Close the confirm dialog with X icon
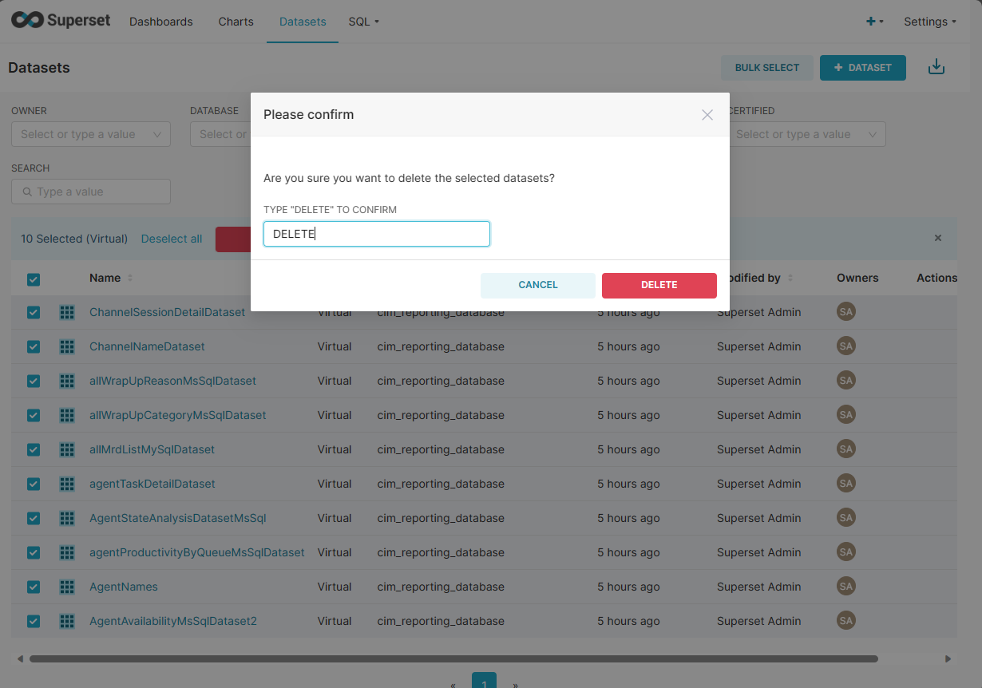Viewport: 982px width, 688px height. pyautogui.click(x=707, y=115)
